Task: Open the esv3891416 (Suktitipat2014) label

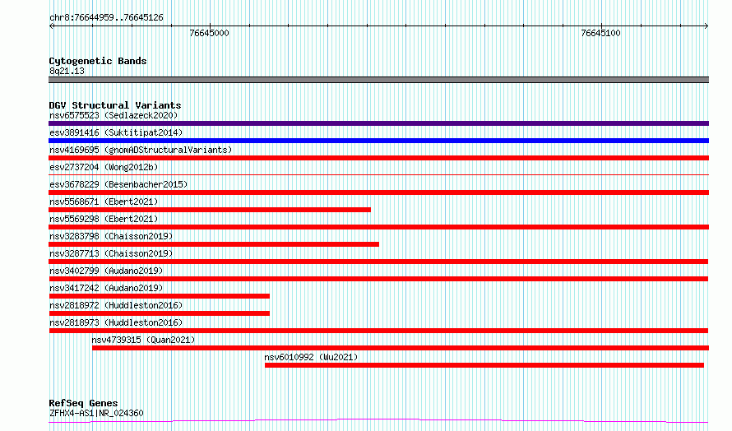Action: (x=116, y=132)
